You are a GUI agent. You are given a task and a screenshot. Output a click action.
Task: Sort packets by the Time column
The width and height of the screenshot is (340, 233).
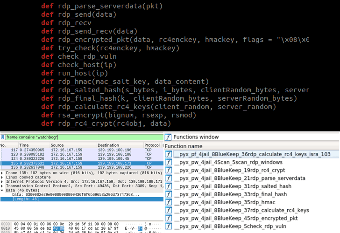tap(34, 145)
